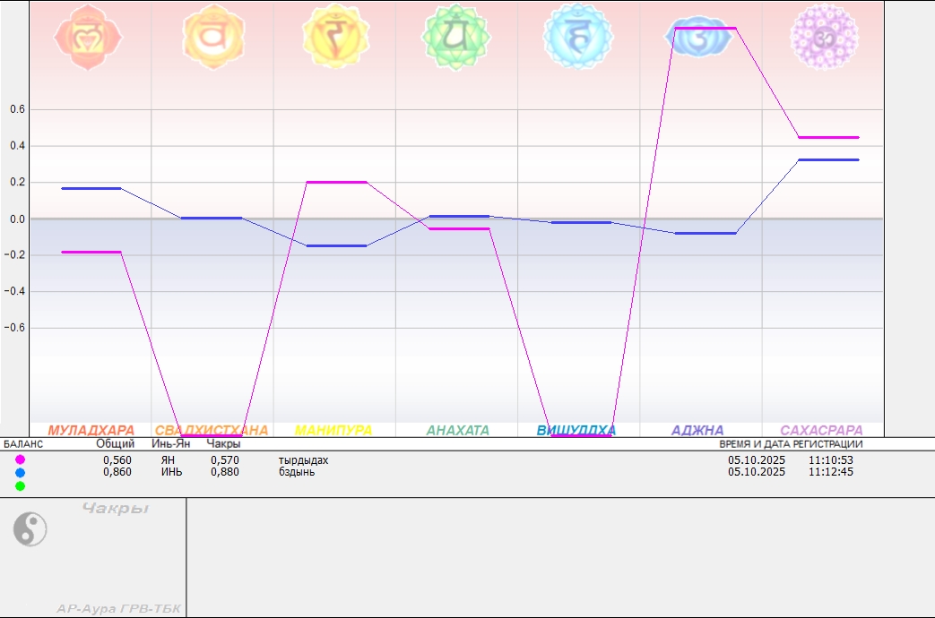Click the yin-yang icon in Чакры panel
Viewport: 935px width, 618px height.
click(x=30, y=529)
